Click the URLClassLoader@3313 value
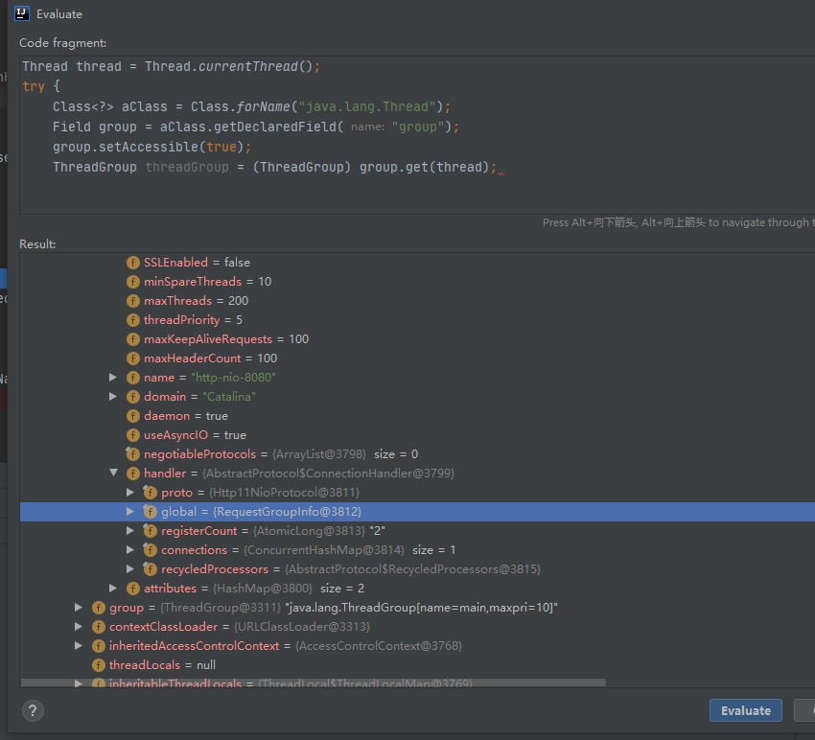Viewport: 815px width, 740px height. (x=301, y=627)
